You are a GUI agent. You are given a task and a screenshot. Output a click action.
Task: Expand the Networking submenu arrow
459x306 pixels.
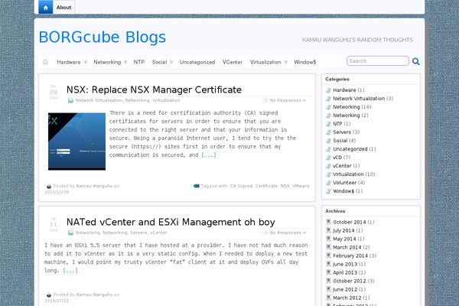(x=125, y=62)
